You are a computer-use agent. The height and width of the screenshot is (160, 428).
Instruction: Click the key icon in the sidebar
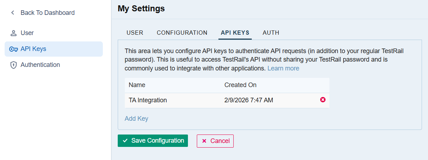pos(13,49)
